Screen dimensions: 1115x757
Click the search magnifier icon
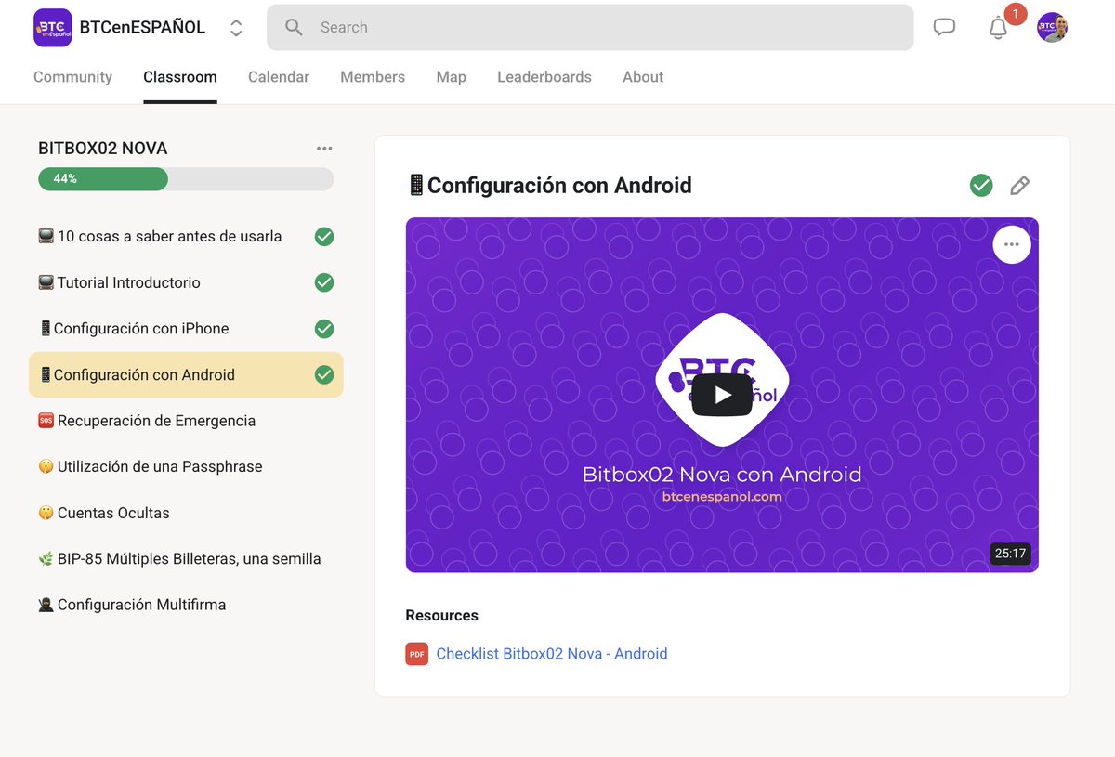(x=294, y=28)
